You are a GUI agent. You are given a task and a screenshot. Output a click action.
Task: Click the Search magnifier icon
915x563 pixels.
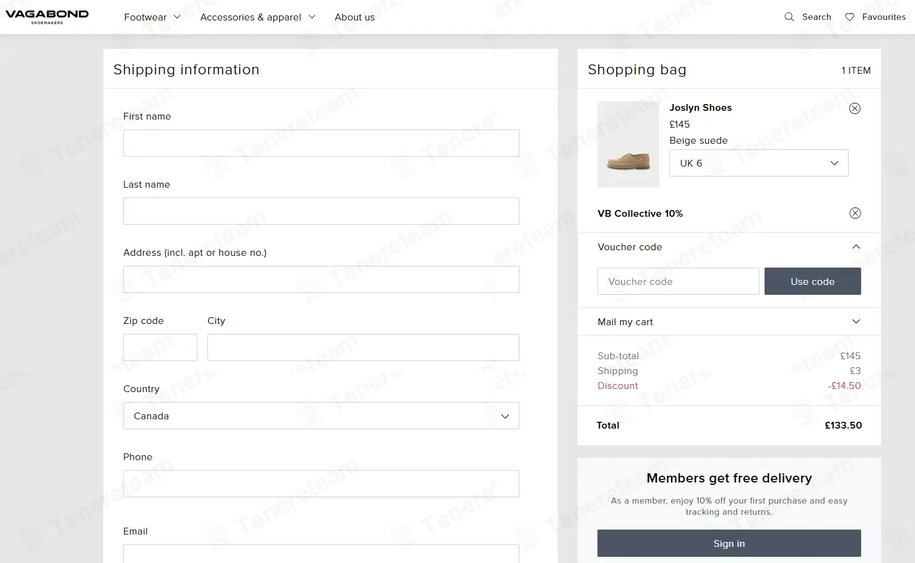789,17
